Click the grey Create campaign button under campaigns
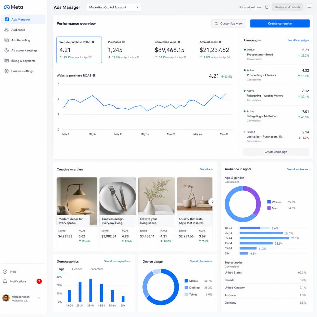The image size is (317, 317). 276,152
